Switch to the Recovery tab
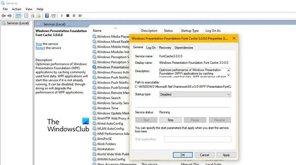 pos(165,47)
